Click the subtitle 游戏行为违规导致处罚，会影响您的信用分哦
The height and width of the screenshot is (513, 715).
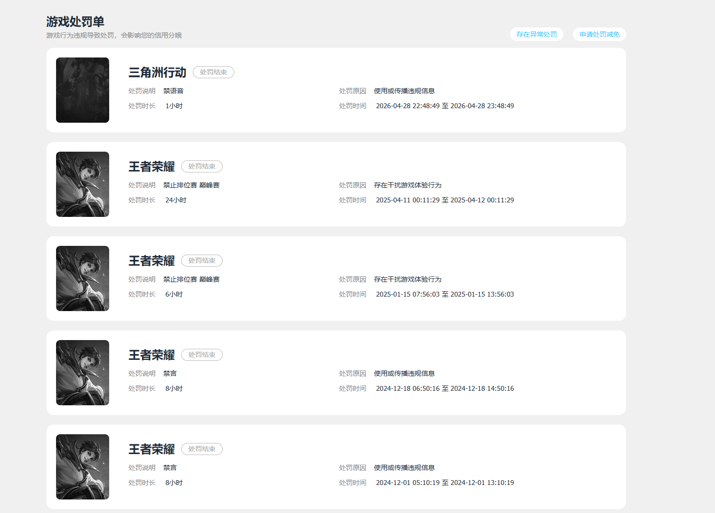point(114,35)
